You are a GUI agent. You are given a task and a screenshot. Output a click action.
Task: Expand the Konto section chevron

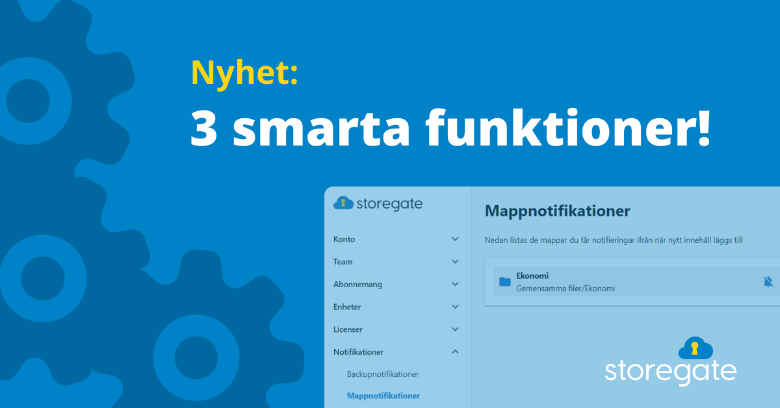pyautogui.click(x=455, y=239)
